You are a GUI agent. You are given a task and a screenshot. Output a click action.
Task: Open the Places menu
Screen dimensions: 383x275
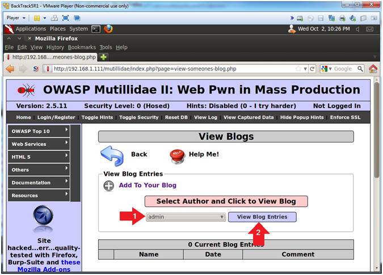point(58,29)
